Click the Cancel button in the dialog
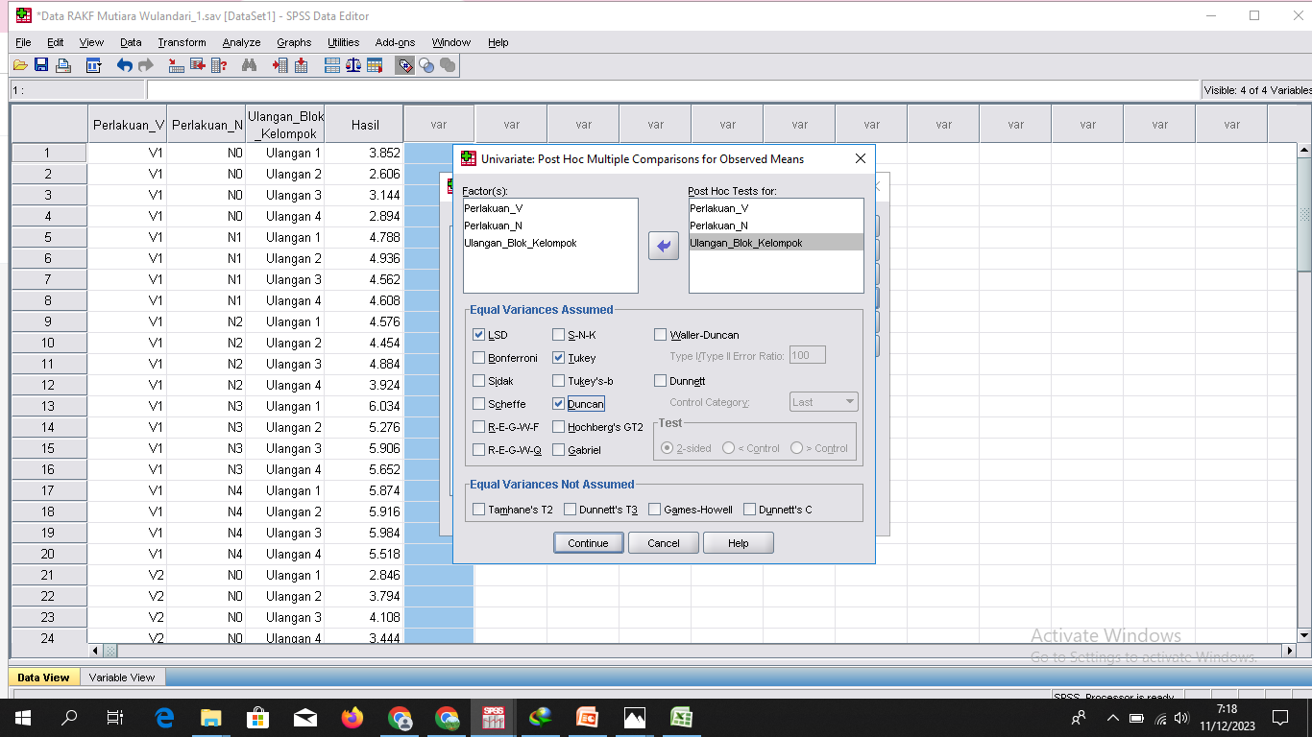The width and height of the screenshot is (1312, 737). tap(664, 543)
